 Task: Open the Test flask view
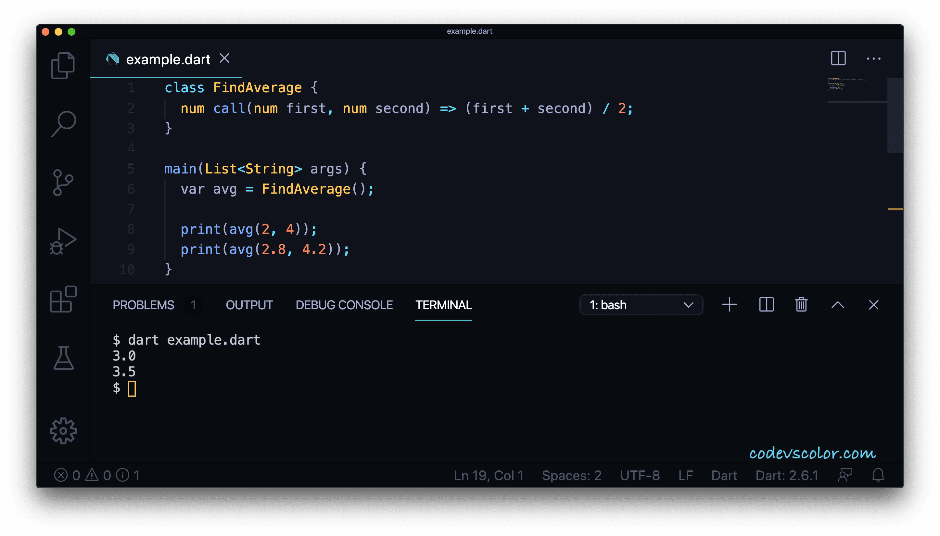tap(63, 358)
